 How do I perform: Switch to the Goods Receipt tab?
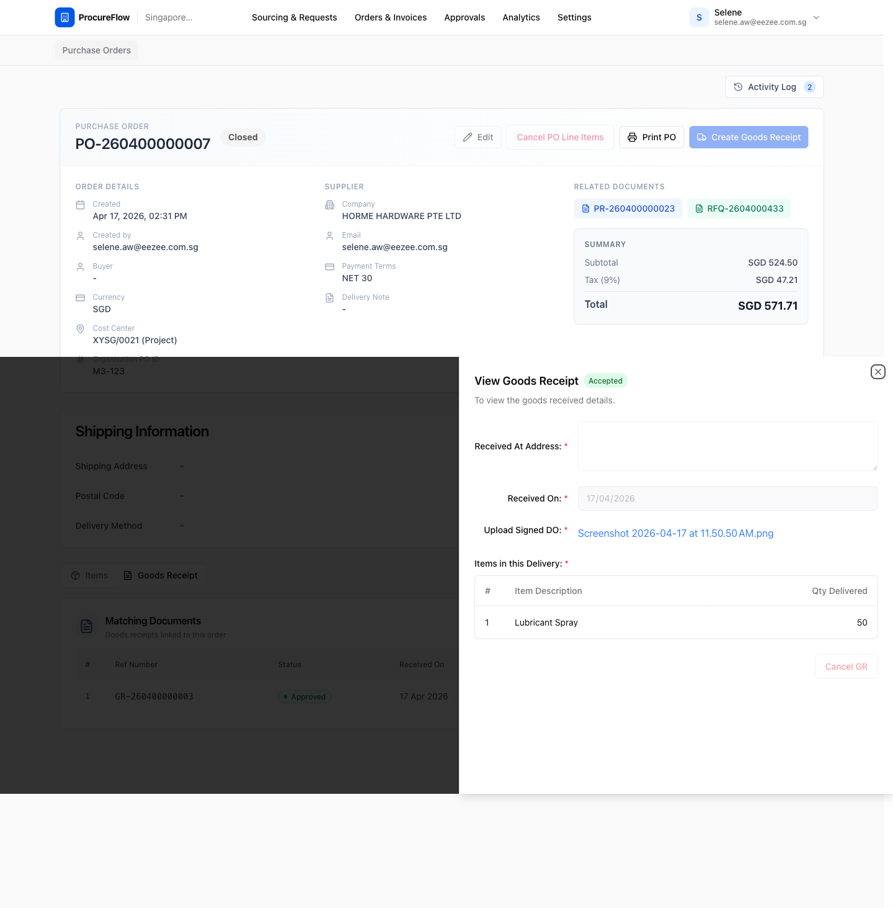point(161,575)
